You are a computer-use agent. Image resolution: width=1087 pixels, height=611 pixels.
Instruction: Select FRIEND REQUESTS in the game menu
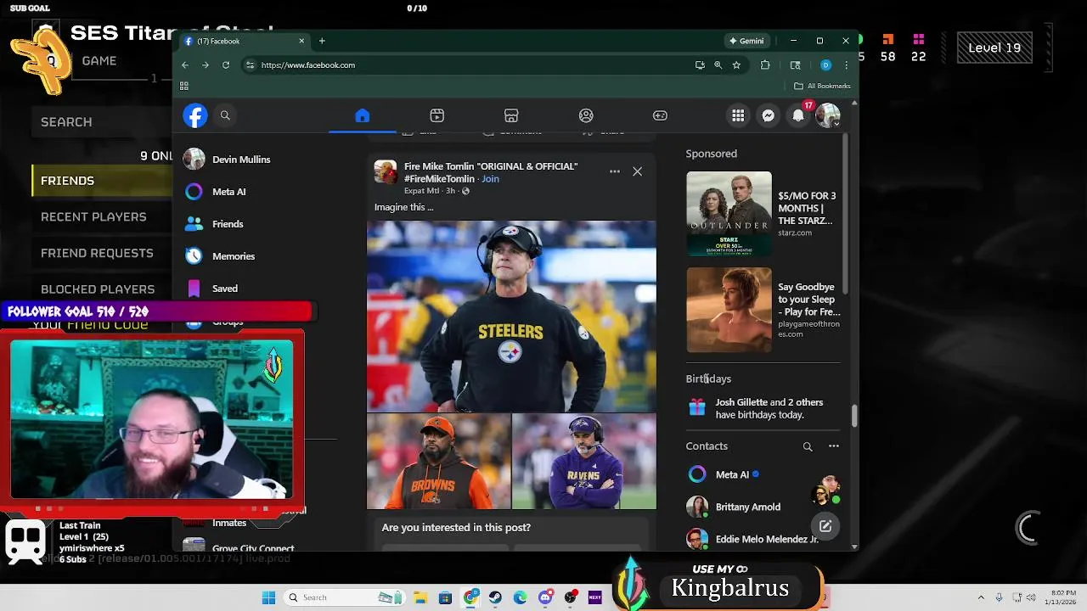(x=97, y=253)
